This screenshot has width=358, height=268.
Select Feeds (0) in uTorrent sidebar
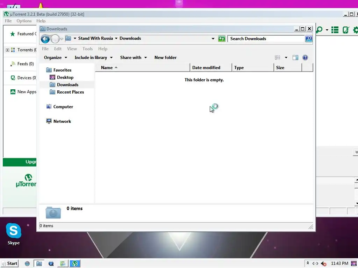pos(26,64)
